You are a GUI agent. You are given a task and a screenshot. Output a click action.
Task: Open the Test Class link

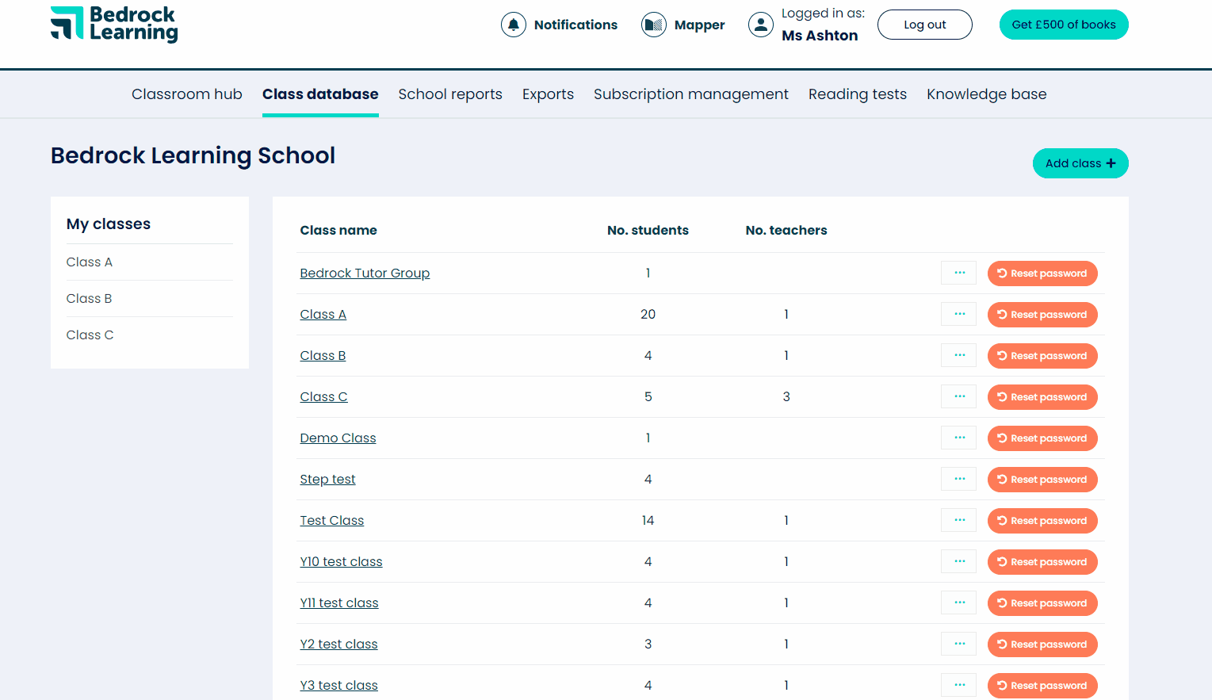(331, 520)
